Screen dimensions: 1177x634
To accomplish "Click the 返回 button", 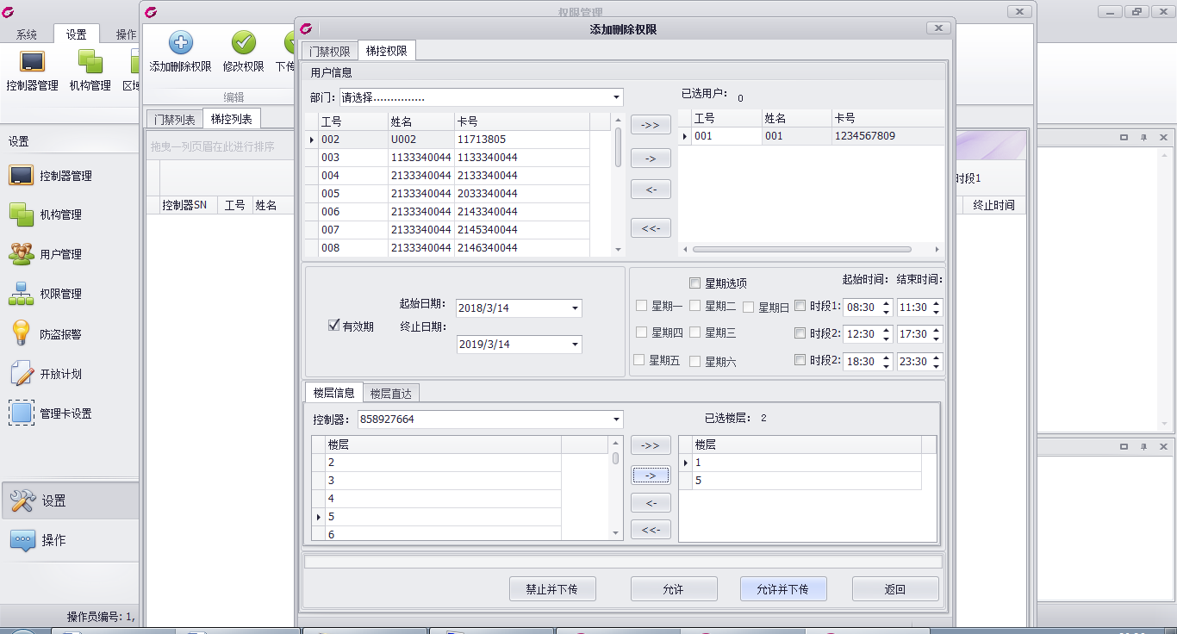I will [x=894, y=589].
